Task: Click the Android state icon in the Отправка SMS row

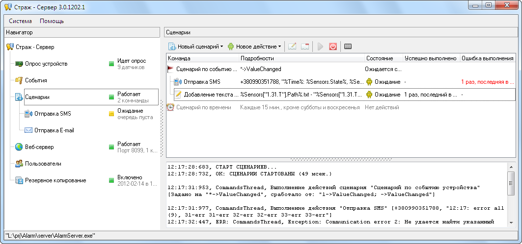Action: tap(369, 82)
